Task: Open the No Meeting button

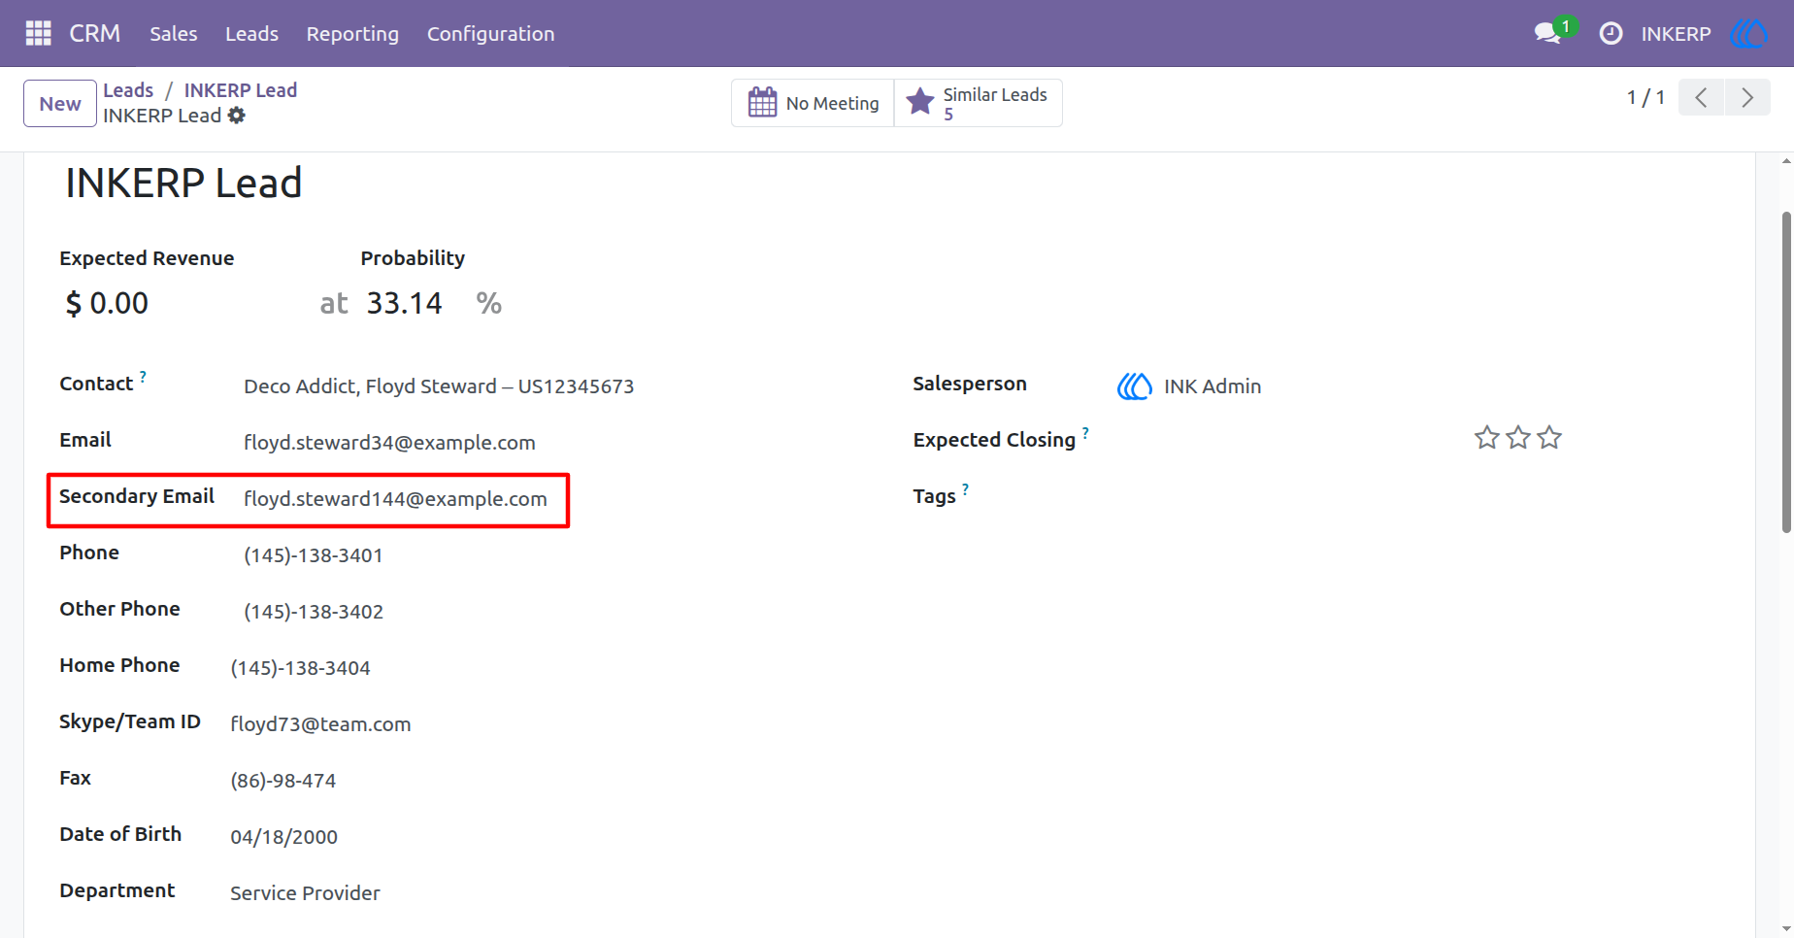Action: (x=813, y=103)
